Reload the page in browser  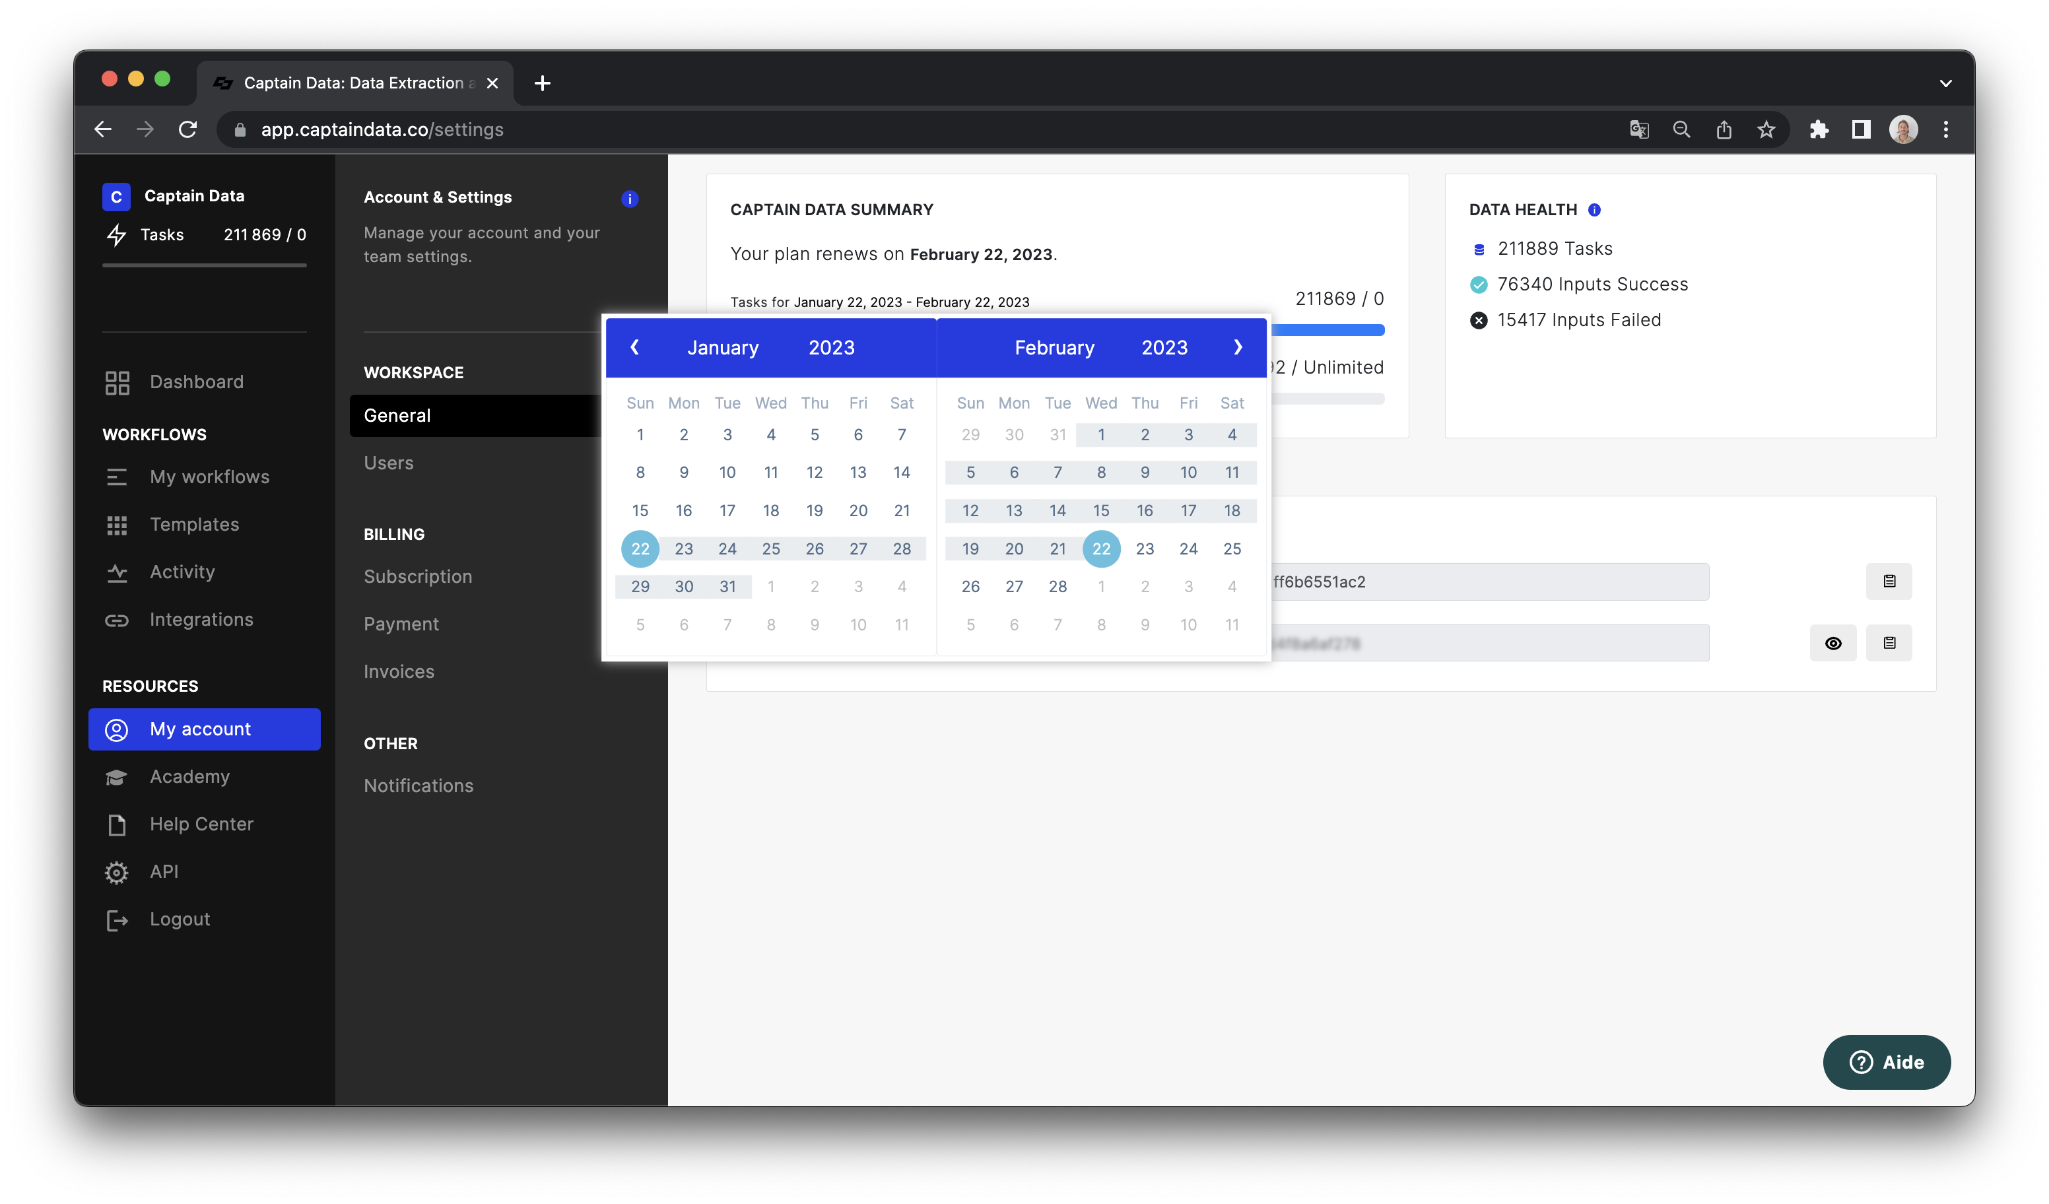[x=188, y=129]
